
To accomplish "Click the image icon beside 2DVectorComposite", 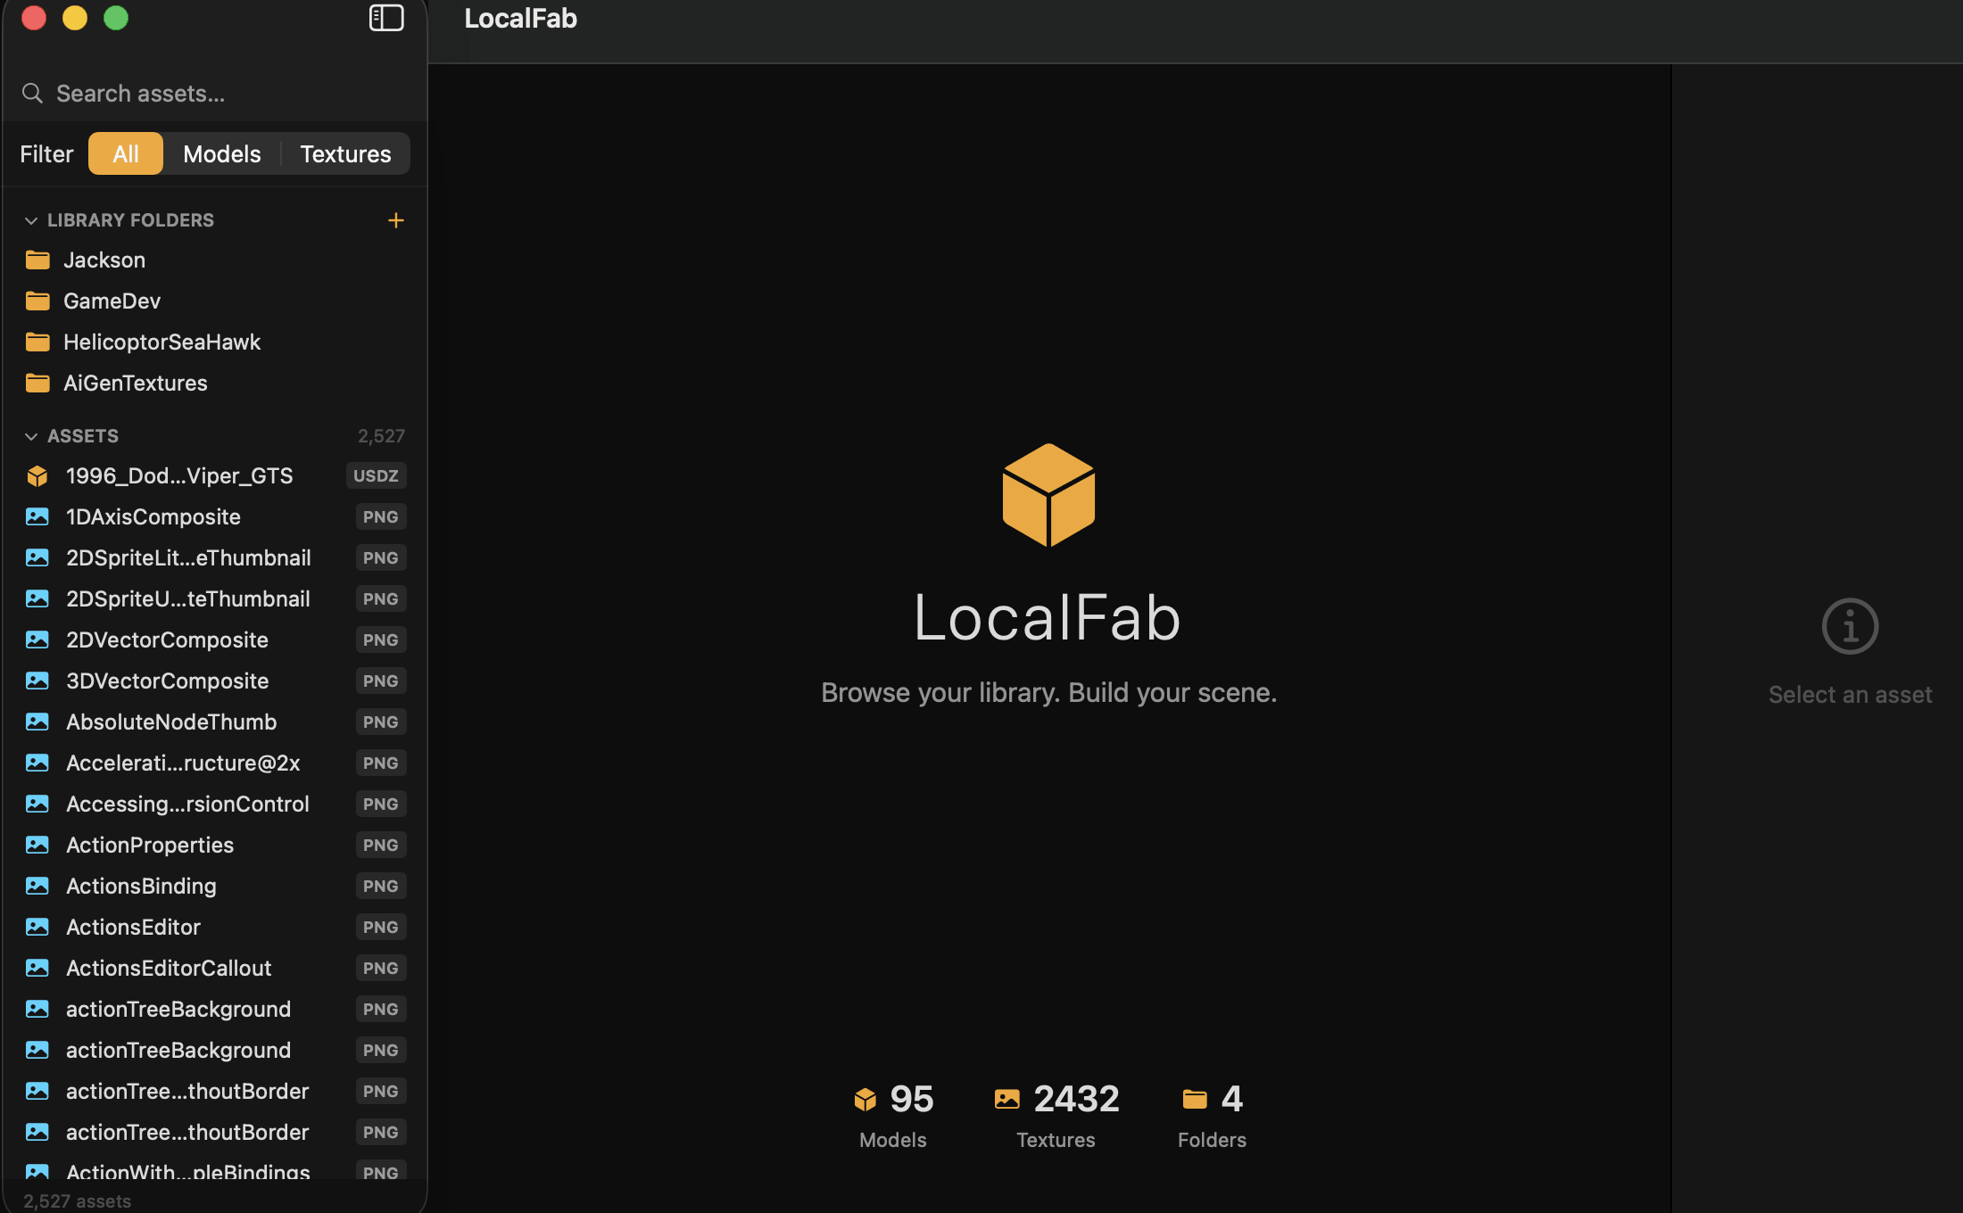I will 37,640.
